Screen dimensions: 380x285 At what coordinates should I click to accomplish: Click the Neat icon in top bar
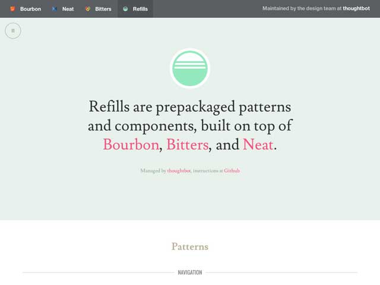click(x=55, y=9)
